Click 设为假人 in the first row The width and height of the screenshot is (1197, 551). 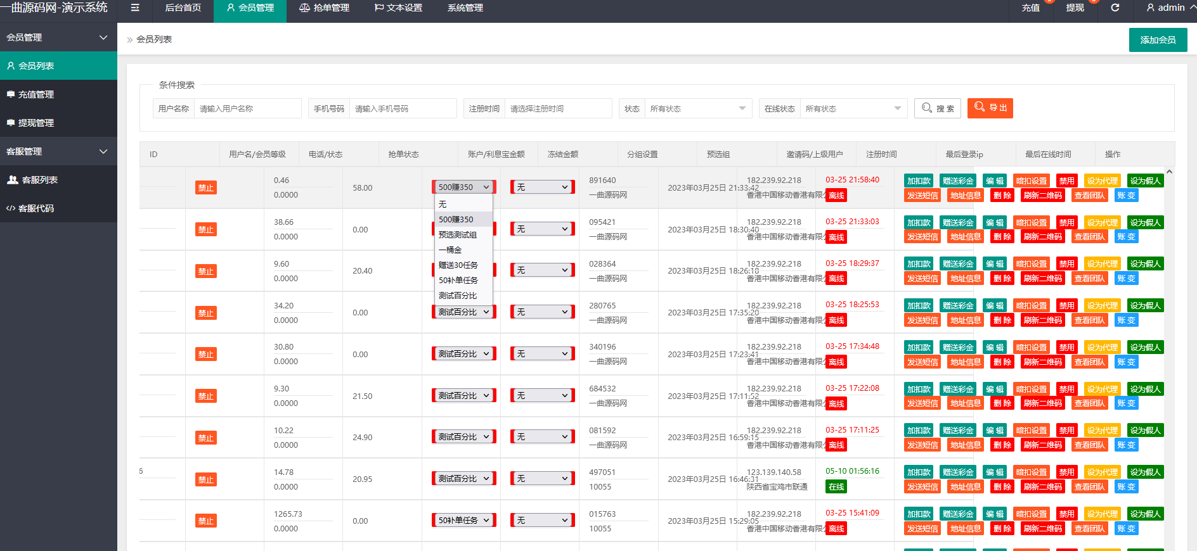click(x=1145, y=181)
